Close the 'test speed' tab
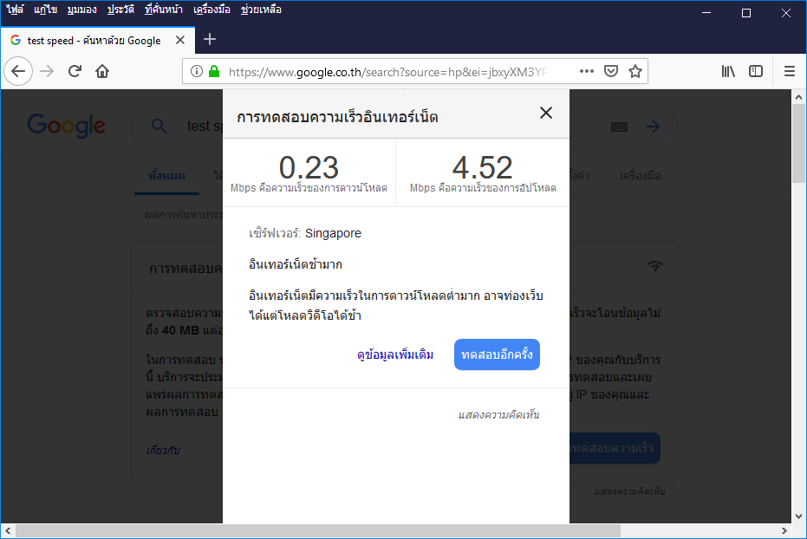Screen dimensions: 807x539 180,40
